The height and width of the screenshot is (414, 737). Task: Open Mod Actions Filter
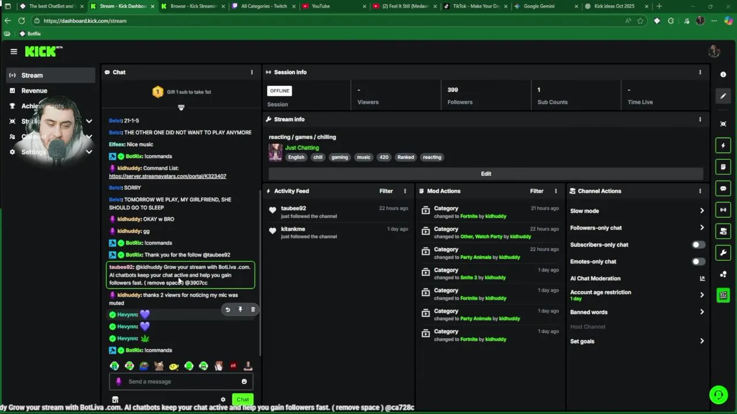click(537, 191)
